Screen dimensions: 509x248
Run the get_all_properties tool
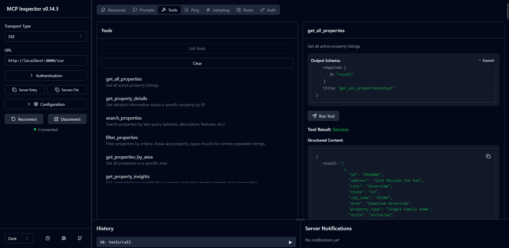pos(323,116)
